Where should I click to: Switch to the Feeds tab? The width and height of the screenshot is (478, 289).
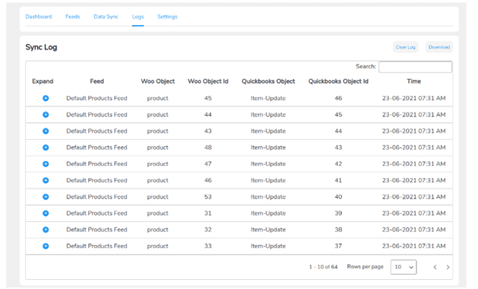click(x=72, y=17)
